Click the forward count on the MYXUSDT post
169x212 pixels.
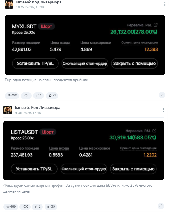(x=39, y=96)
